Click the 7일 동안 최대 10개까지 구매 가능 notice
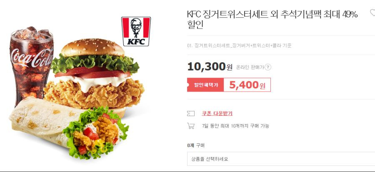Viewport: 375px width, 172px height. (235, 126)
